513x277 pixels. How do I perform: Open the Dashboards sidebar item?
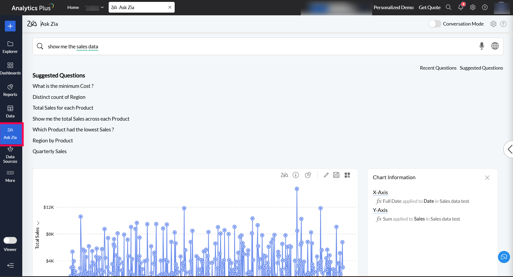10,68
